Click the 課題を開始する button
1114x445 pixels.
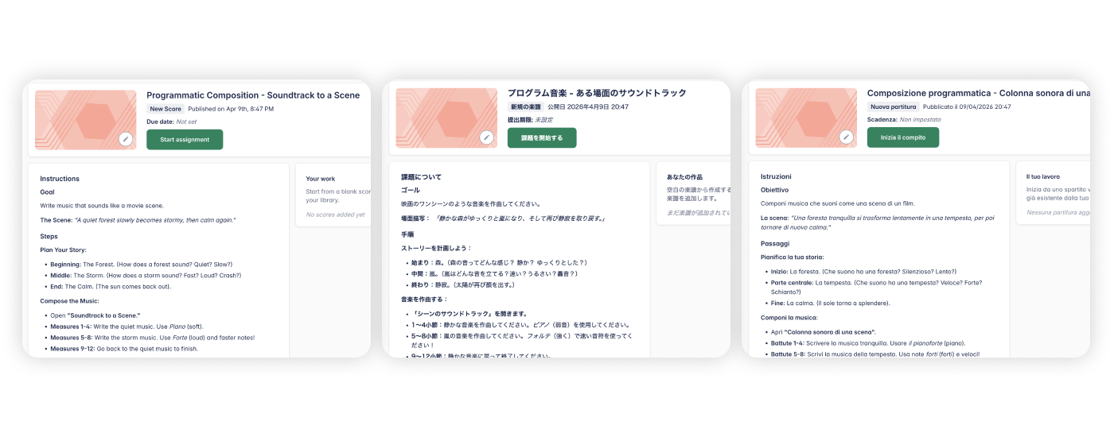[542, 137]
